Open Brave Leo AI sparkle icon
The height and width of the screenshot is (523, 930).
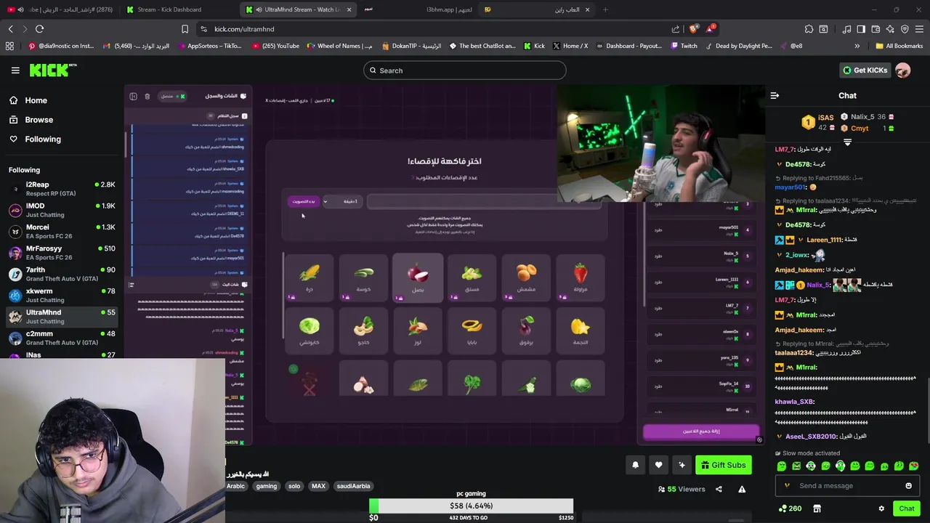pyautogui.click(x=890, y=29)
